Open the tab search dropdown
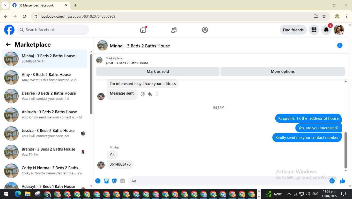Screen dimensions: 352x199 pos(5,5)
